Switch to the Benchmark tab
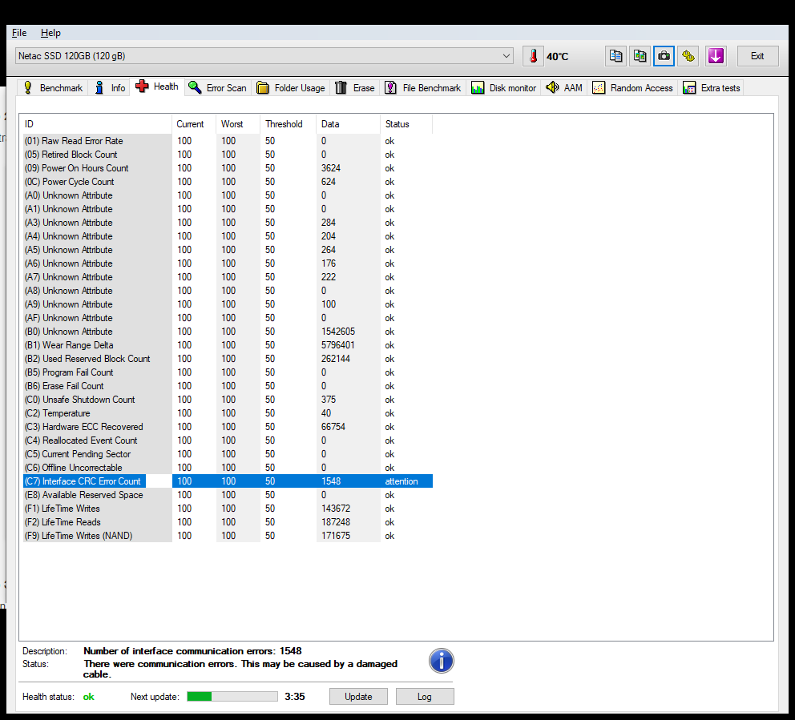This screenshot has width=795, height=720. (53, 87)
